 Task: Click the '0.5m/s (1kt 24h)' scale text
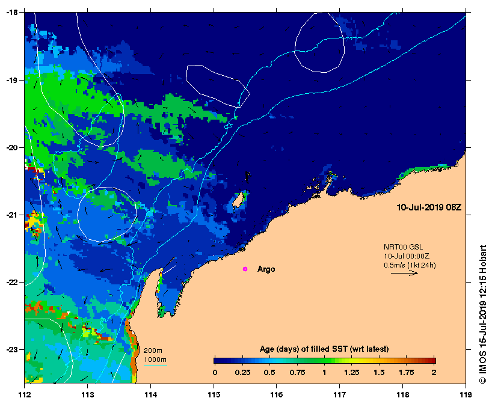(x=410, y=265)
